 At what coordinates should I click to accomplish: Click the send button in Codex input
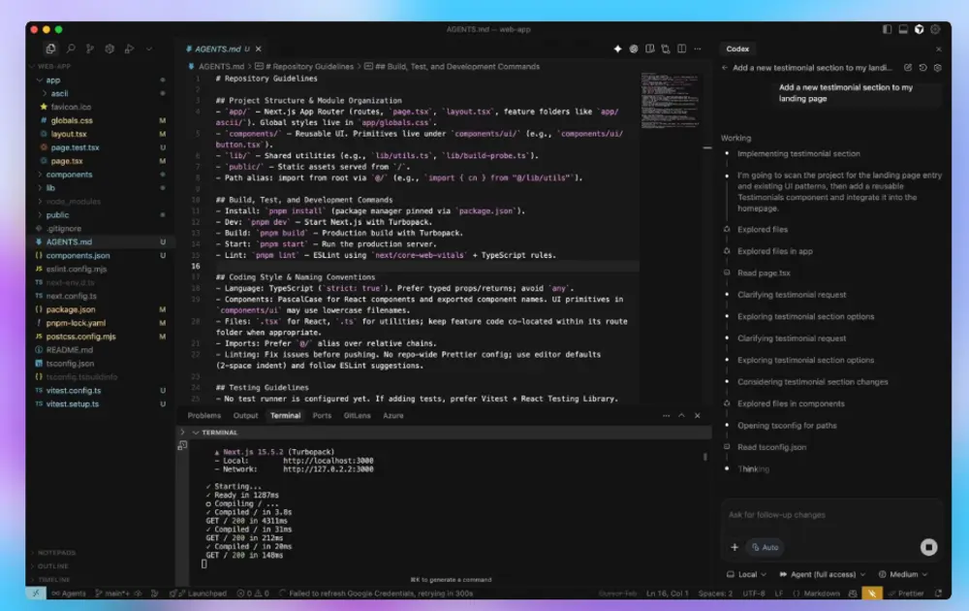(928, 547)
